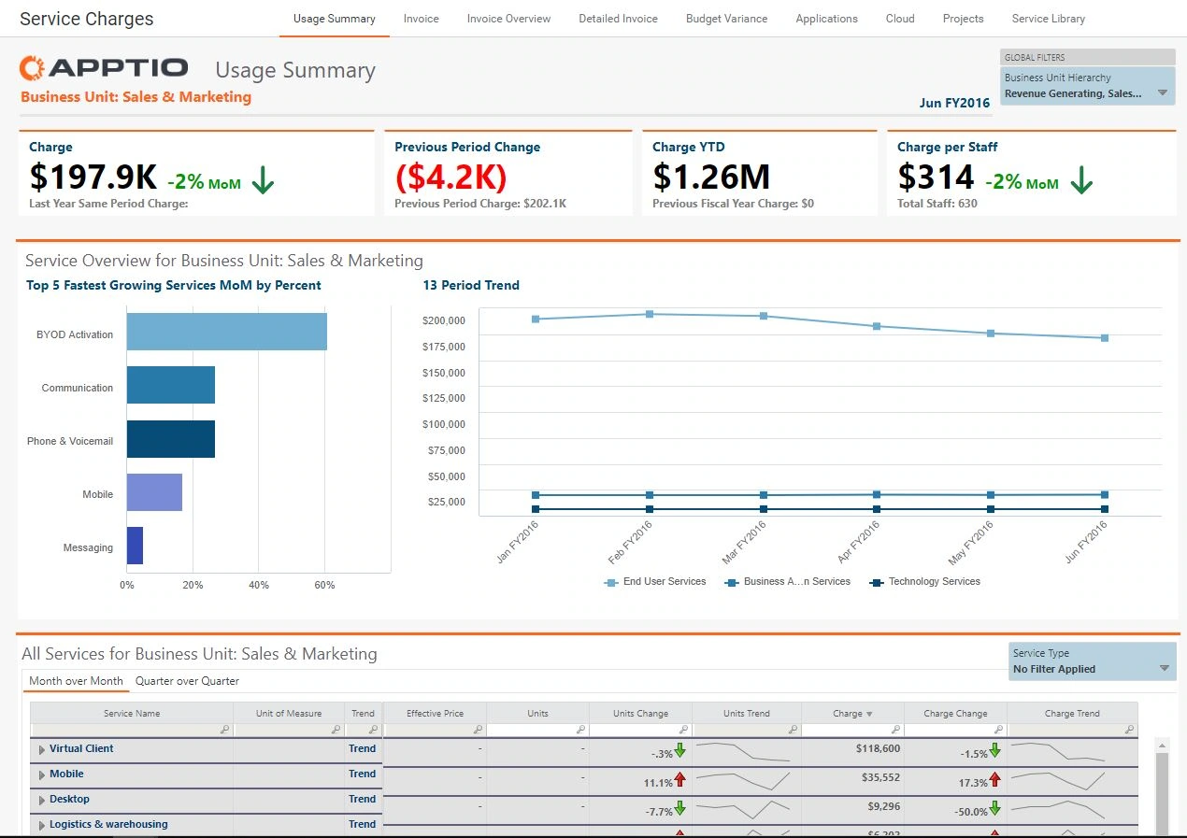Click the search icon in Unit of Measure filter
The image size is (1187, 838).
coord(336,730)
